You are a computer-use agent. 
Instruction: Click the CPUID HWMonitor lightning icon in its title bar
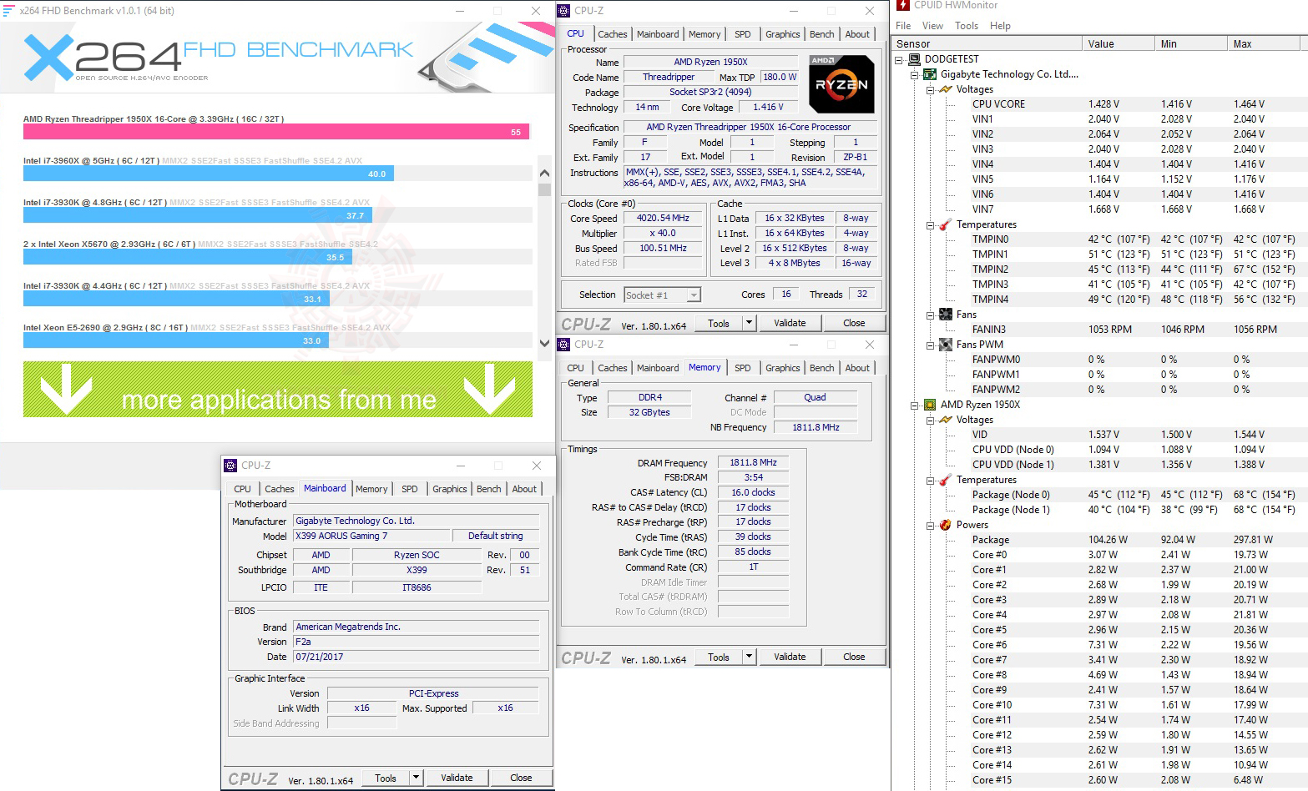click(x=903, y=5)
